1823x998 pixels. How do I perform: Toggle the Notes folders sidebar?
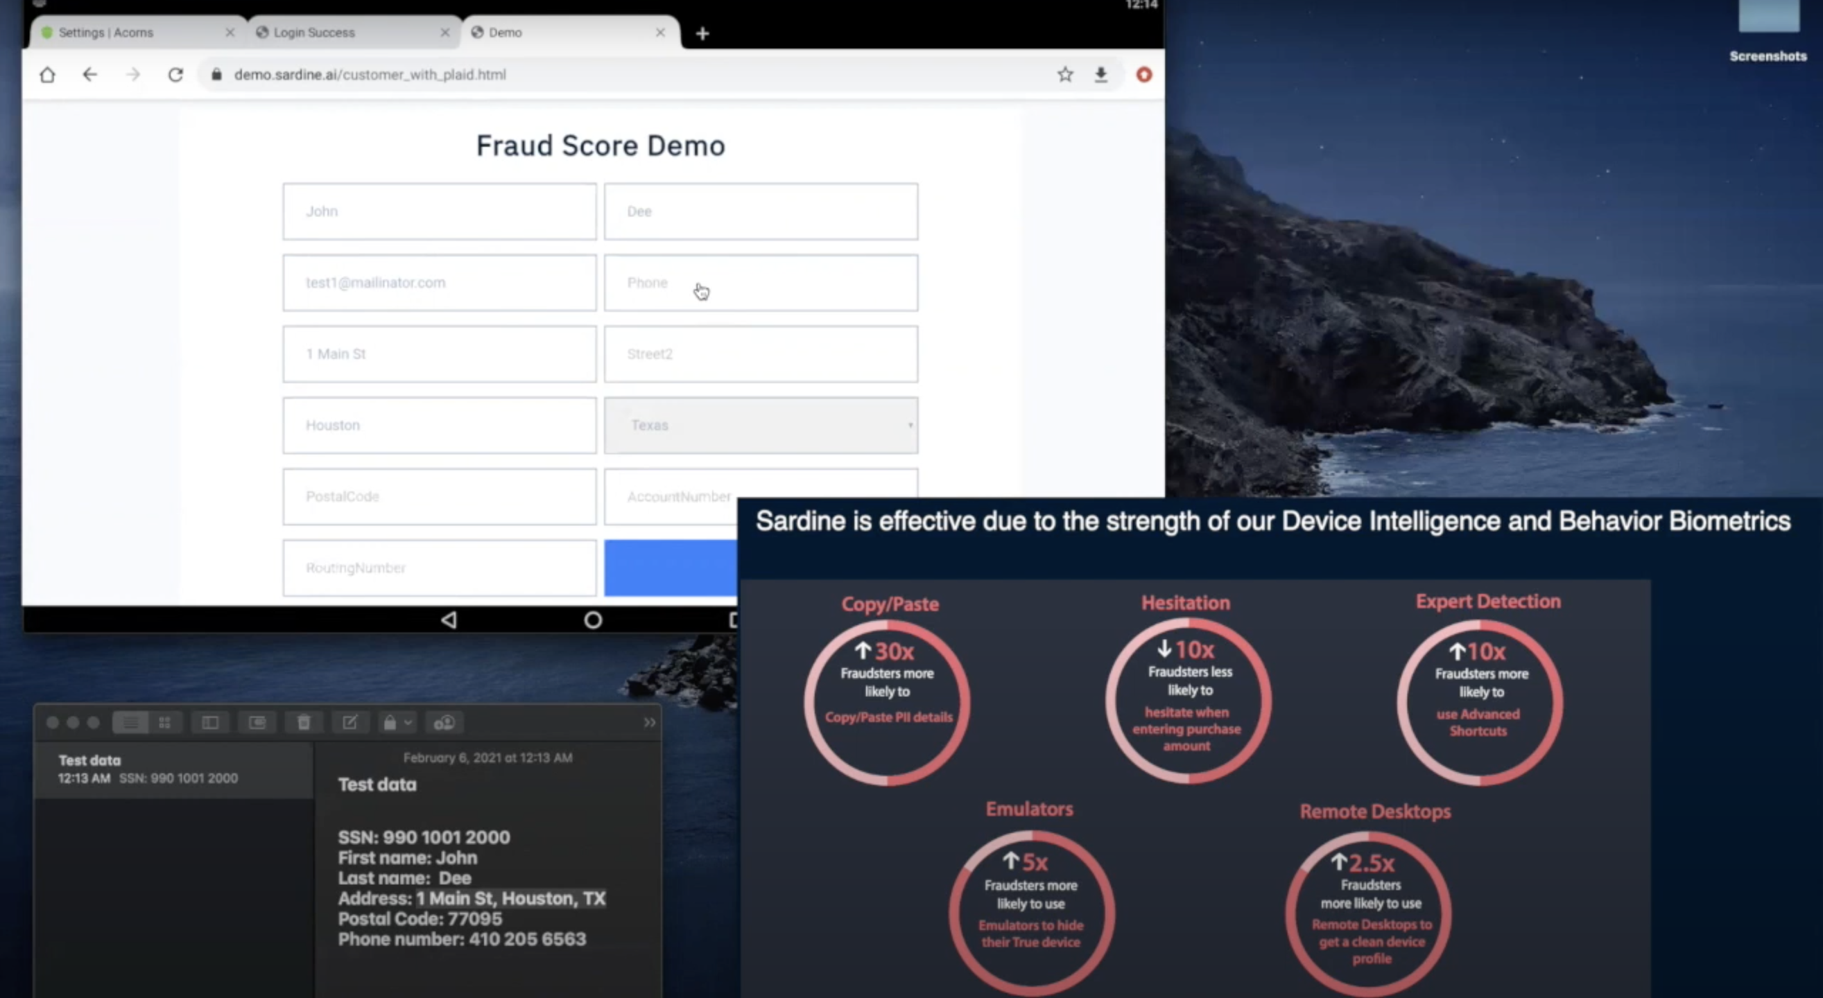coord(210,722)
